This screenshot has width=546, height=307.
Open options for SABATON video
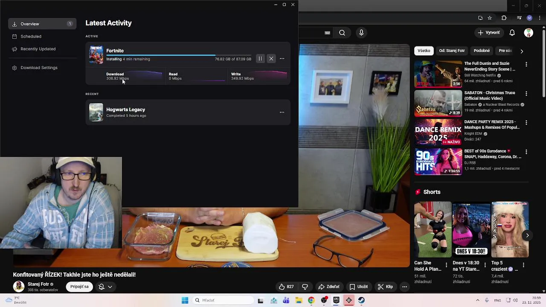pyautogui.click(x=526, y=93)
